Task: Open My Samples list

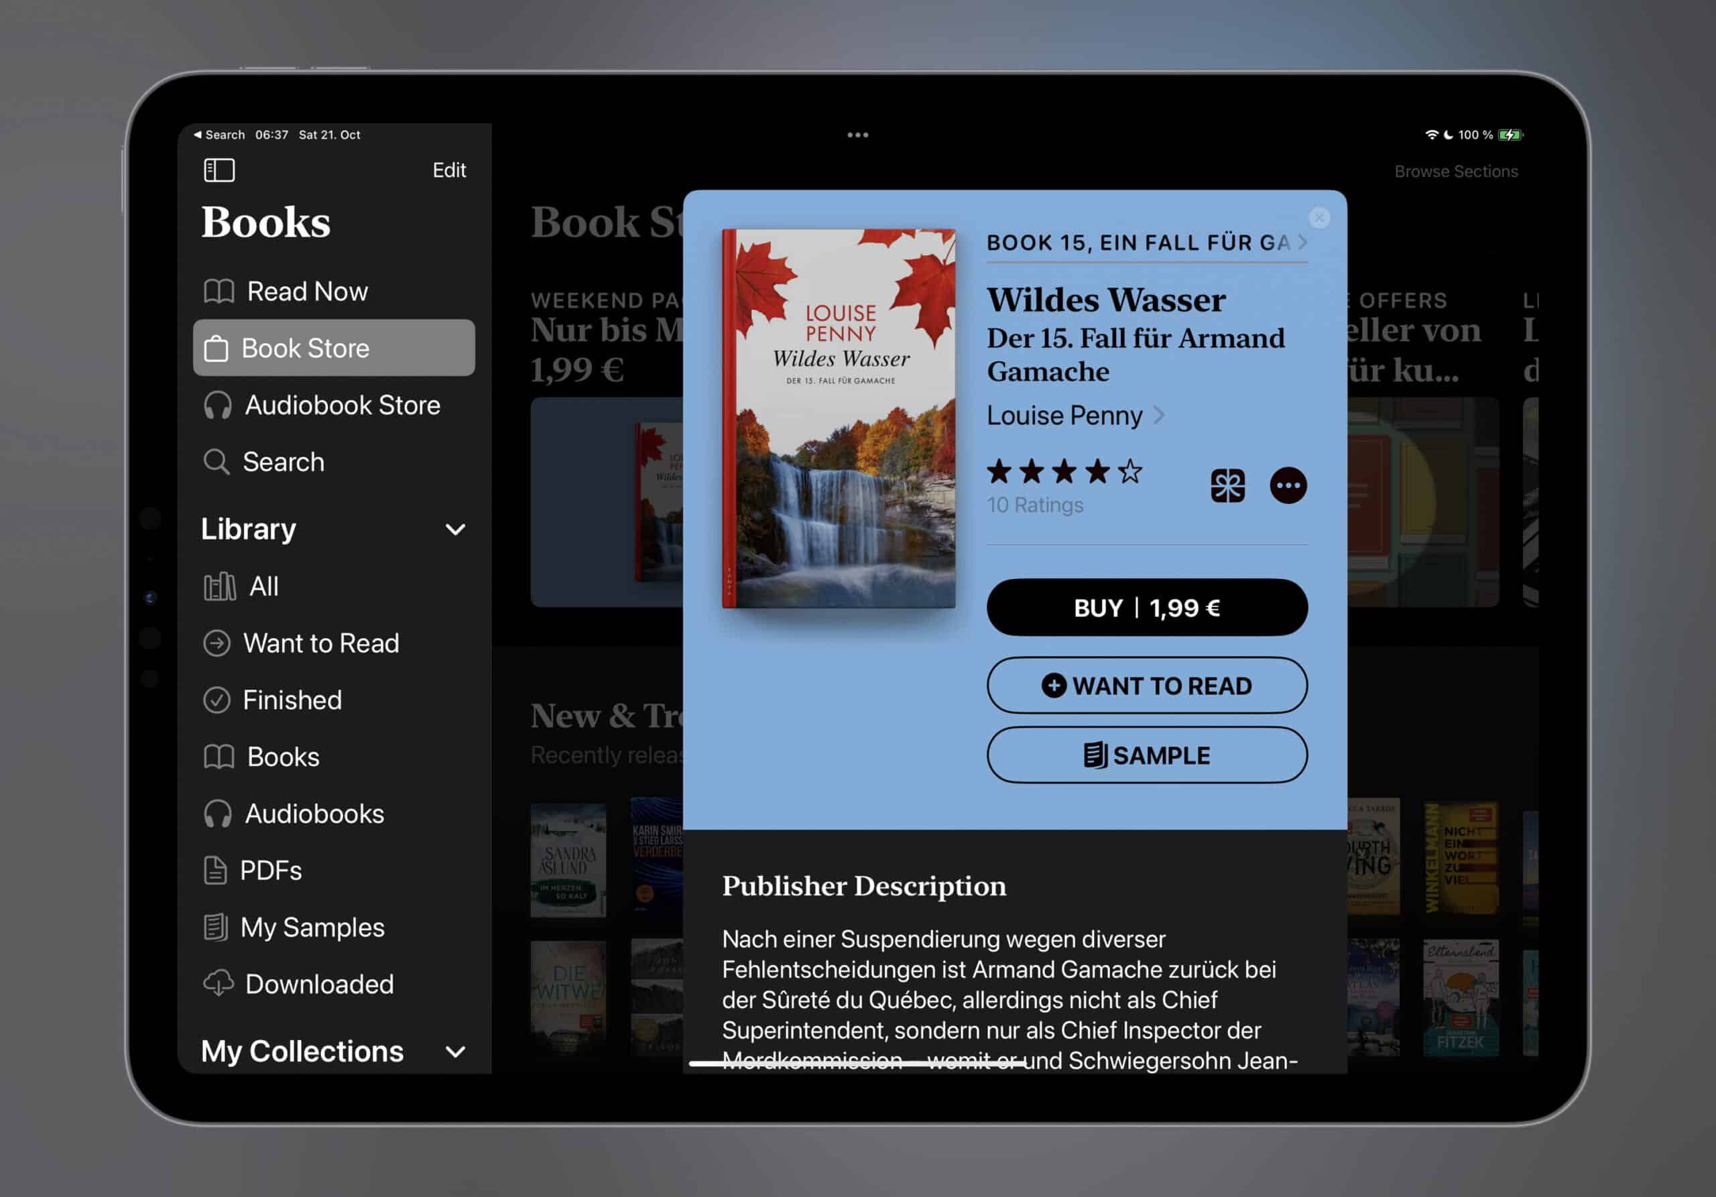Action: coord(333,928)
